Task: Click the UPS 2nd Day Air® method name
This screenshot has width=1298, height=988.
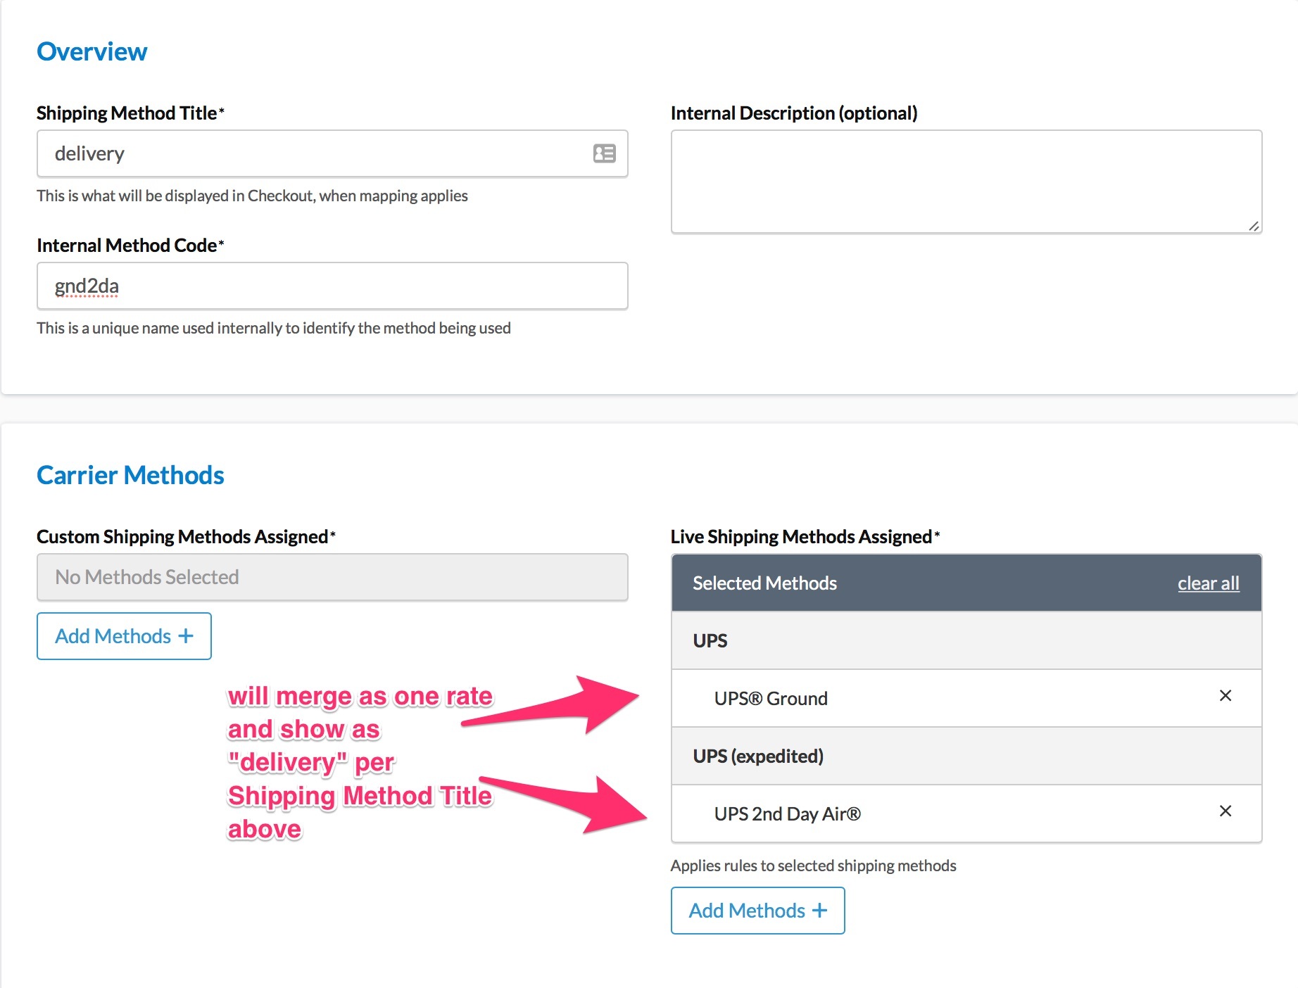Action: (x=787, y=814)
